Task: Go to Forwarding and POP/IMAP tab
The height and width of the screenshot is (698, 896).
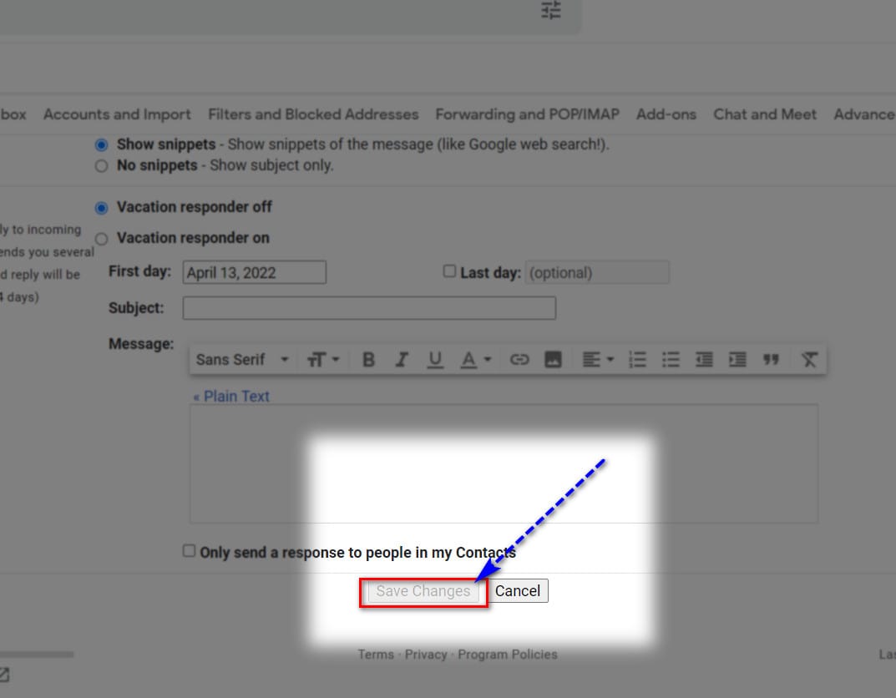Action: tap(528, 114)
